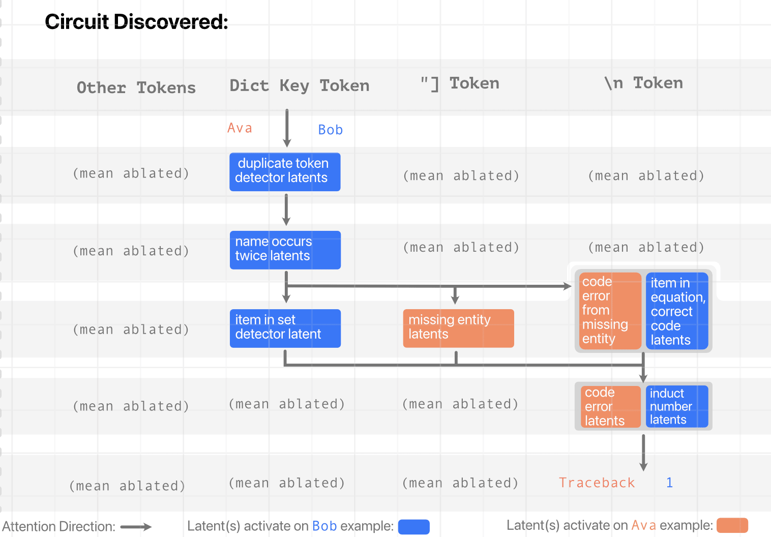Click the Attention Direction legend arrow

(x=136, y=527)
